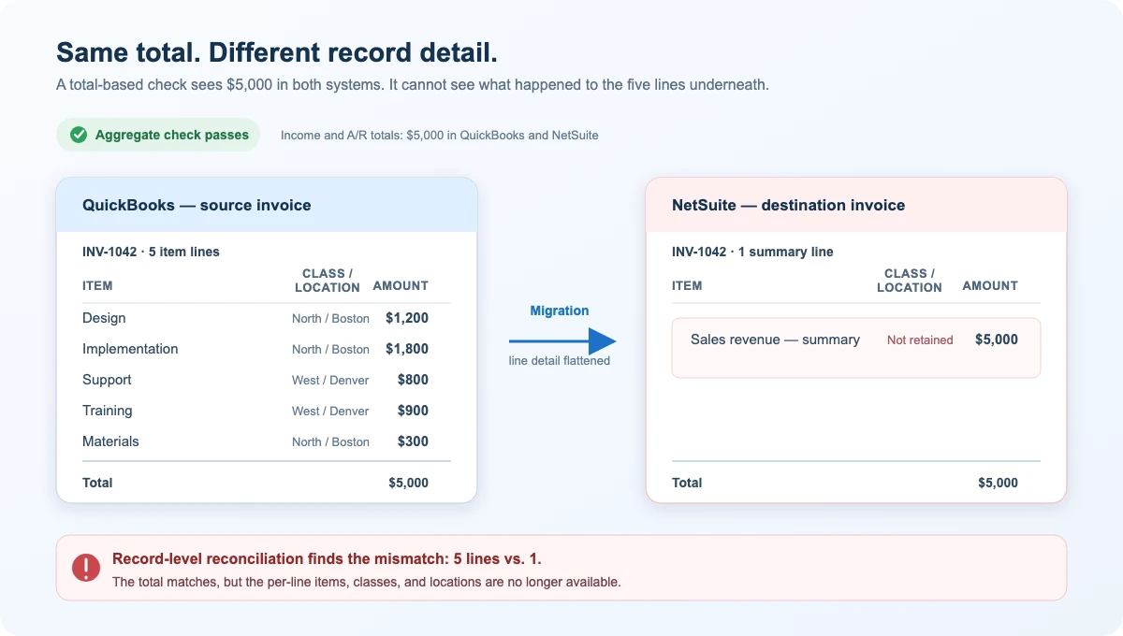Click the $800 amount for Support

click(413, 380)
